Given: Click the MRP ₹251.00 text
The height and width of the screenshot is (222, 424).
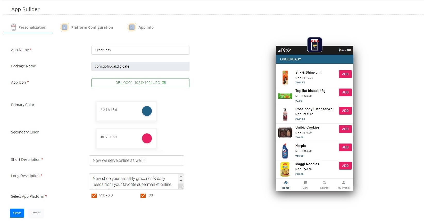Looking at the screenshot, I should tap(304, 114).
